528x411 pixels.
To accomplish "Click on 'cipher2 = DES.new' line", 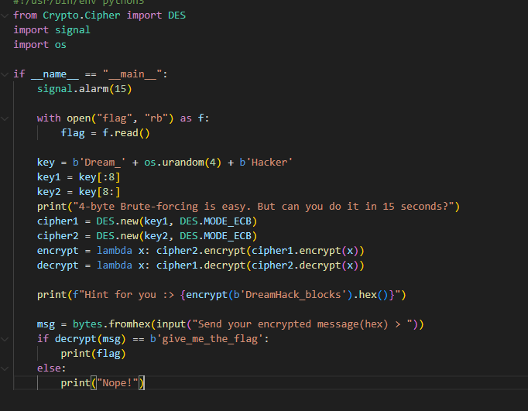I will tap(147, 236).
